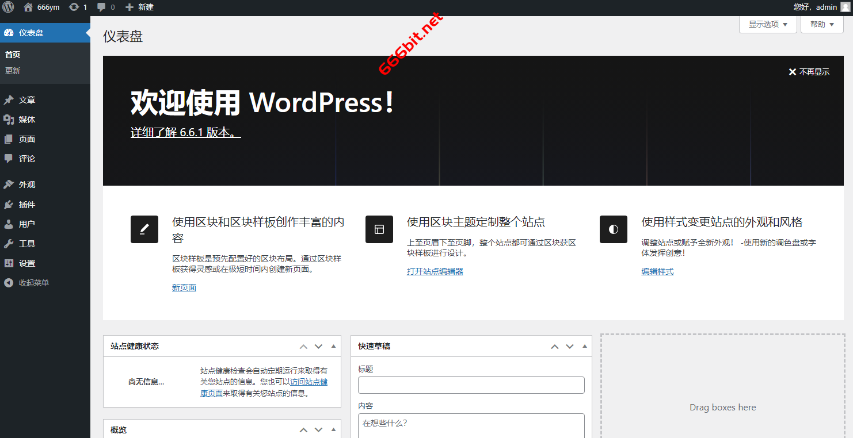853x438 pixels.
Task: Select 设置 from the sidebar menu
Action: [26, 263]
